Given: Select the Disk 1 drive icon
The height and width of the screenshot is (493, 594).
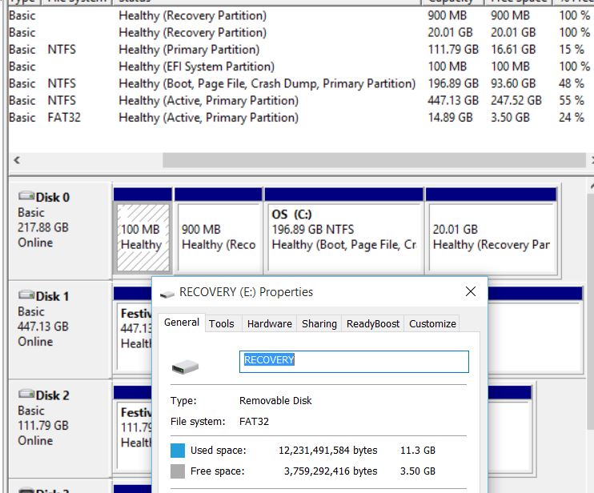Looking at the screenshot, I should (26, 295).
